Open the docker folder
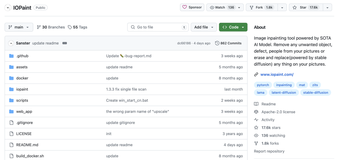The width and height of the screenshot is (341, 160). (x=22, y=78)
